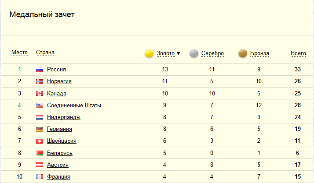
Task: Click the Canadian flag icon
Action: (40, 94)
